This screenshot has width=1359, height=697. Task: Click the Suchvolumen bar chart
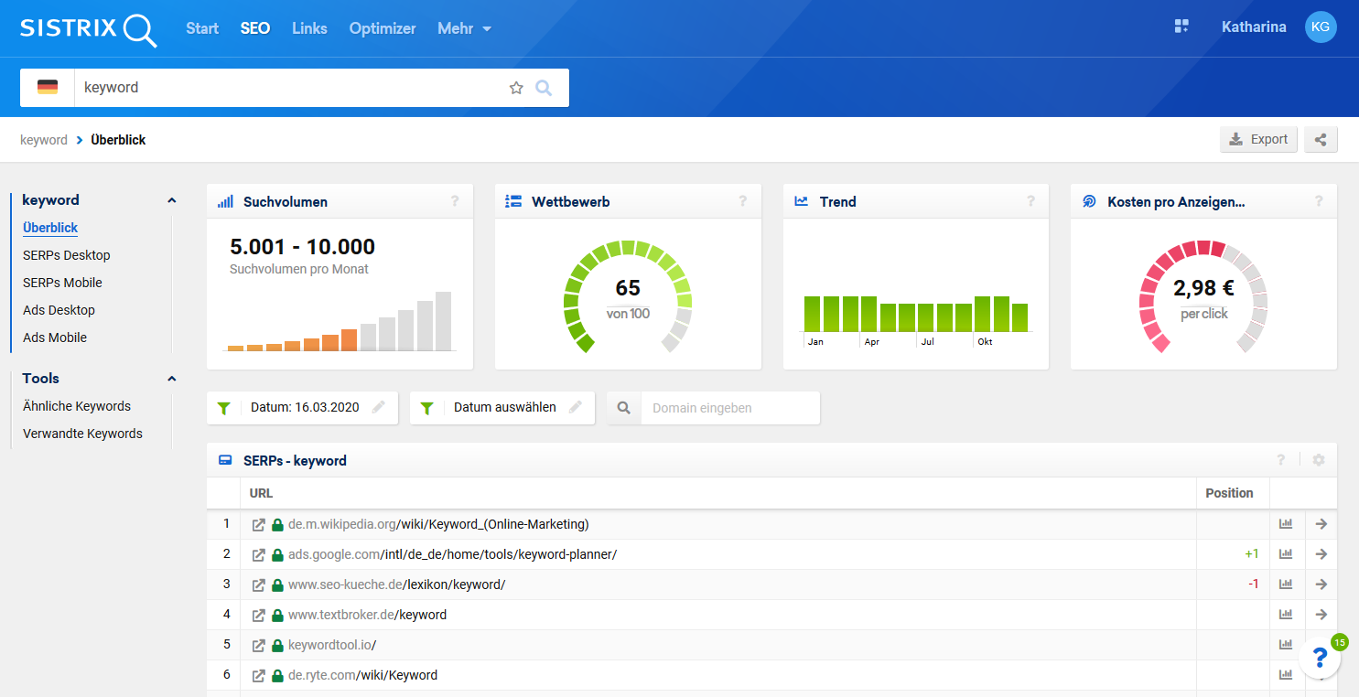[340, 321]
